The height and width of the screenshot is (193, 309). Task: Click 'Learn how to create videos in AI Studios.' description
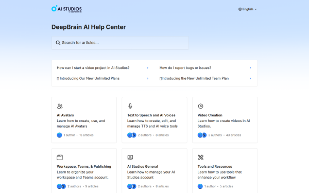coord(224,124)
